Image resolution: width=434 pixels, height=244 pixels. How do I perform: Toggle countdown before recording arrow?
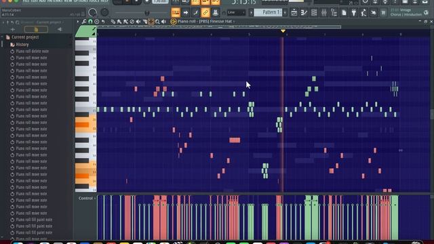point(185,12)
